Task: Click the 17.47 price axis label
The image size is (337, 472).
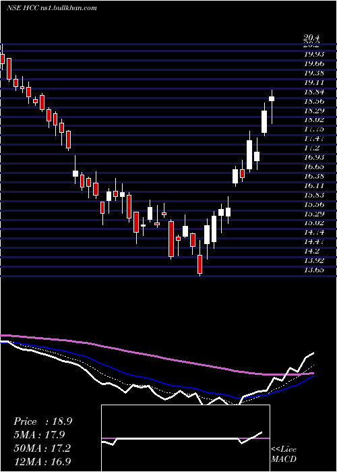Action: pyautogui.click(x=314, y=138)
